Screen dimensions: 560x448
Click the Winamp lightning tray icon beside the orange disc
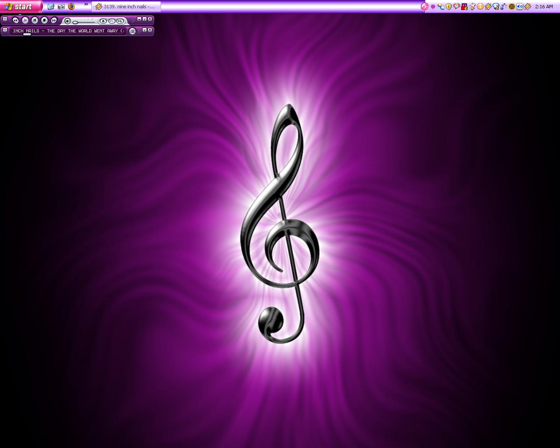[488, 7]
